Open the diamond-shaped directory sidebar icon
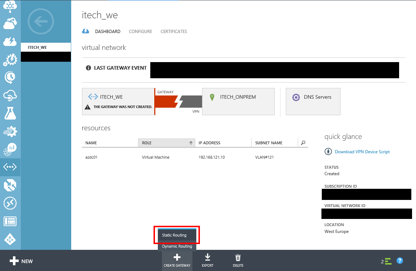The image size is (416, 271). click(x=10, y=239)
